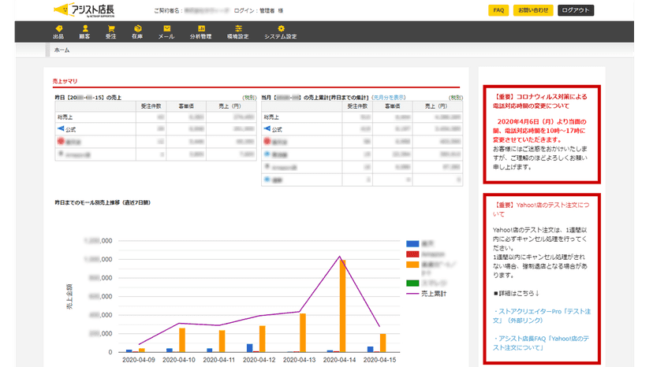The height and width of the screenshot is (367, 653).
Task: Click the orange bar for 2020-04-10
Action: pyautogui.click(x=182, y=340)
